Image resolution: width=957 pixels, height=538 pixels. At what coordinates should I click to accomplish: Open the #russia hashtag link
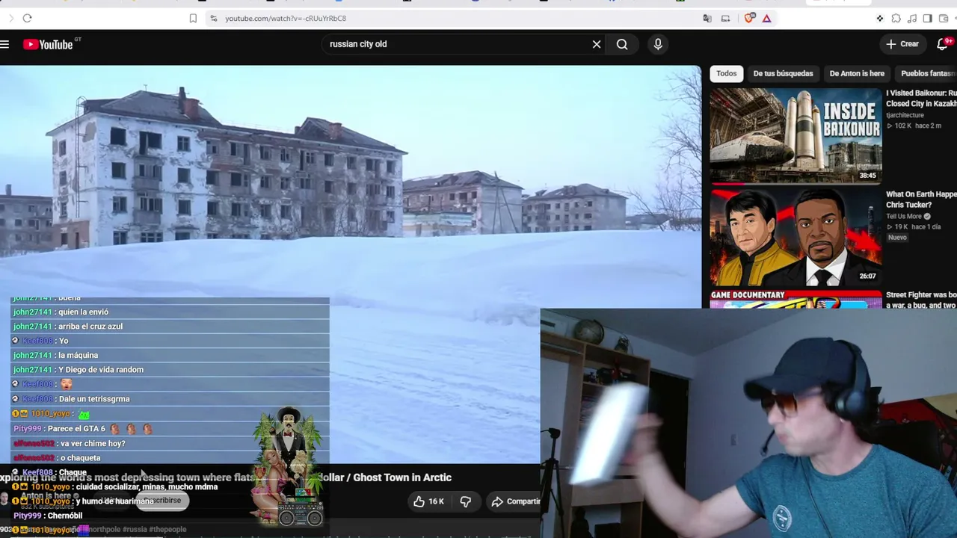[x=132, y=529]
